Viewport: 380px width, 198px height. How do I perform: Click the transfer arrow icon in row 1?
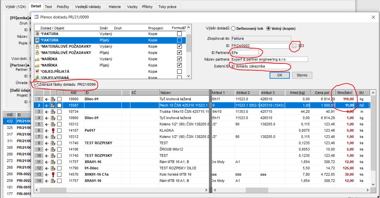coord(47,99)
